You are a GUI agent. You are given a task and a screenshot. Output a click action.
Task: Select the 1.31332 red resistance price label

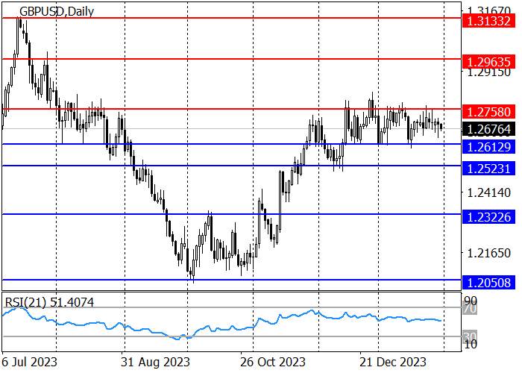click(x=488, y=21)
